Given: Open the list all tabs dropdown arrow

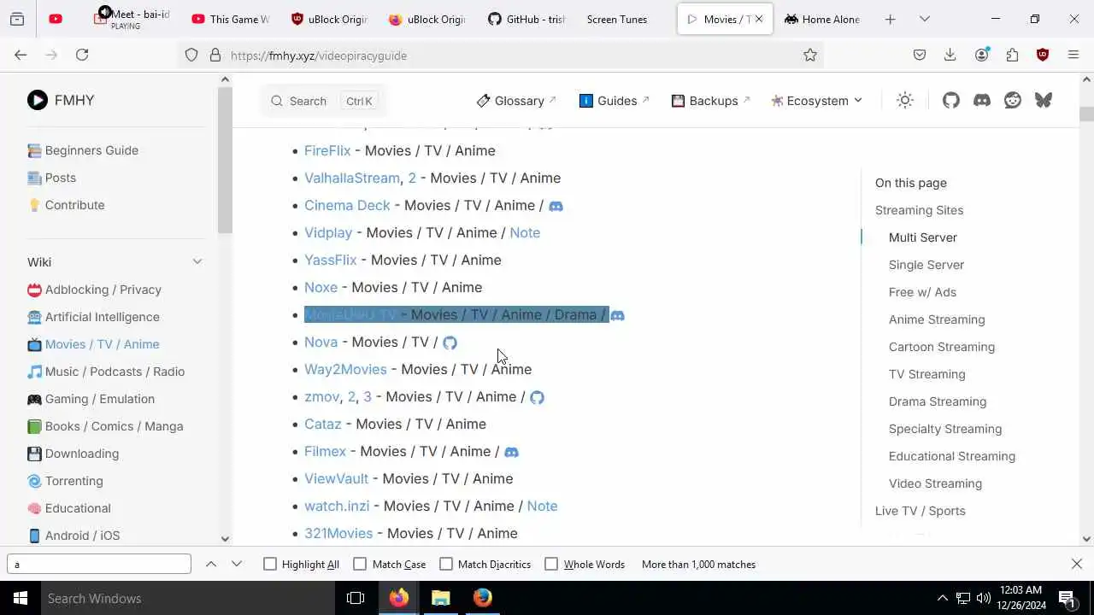Looking at the screenshot, I should tap(924, 19).
